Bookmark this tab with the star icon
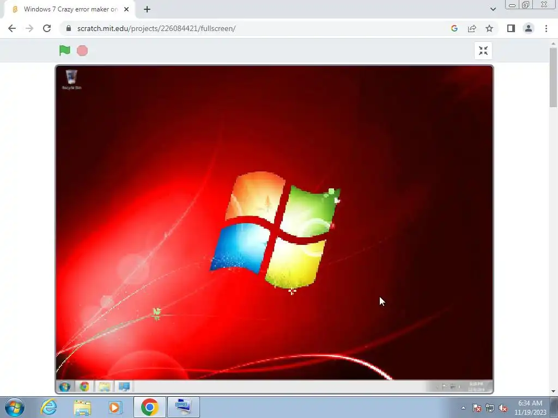This screenshot has width=558, height=418. pos(489,28)
